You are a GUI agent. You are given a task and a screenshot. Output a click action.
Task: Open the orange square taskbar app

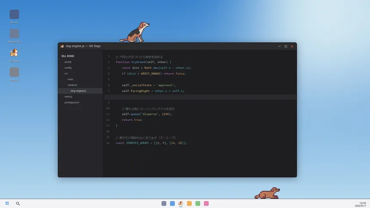point(189,203)
